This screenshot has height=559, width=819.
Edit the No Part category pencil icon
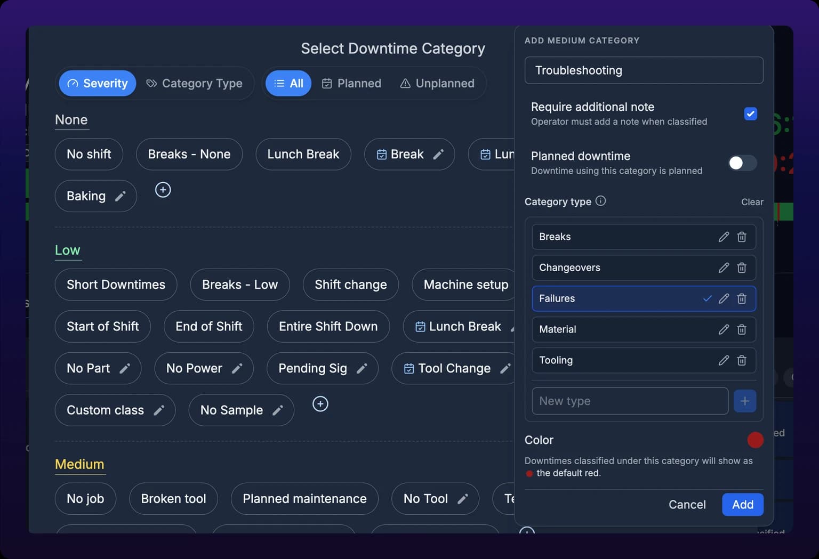[x=125, y=368]
